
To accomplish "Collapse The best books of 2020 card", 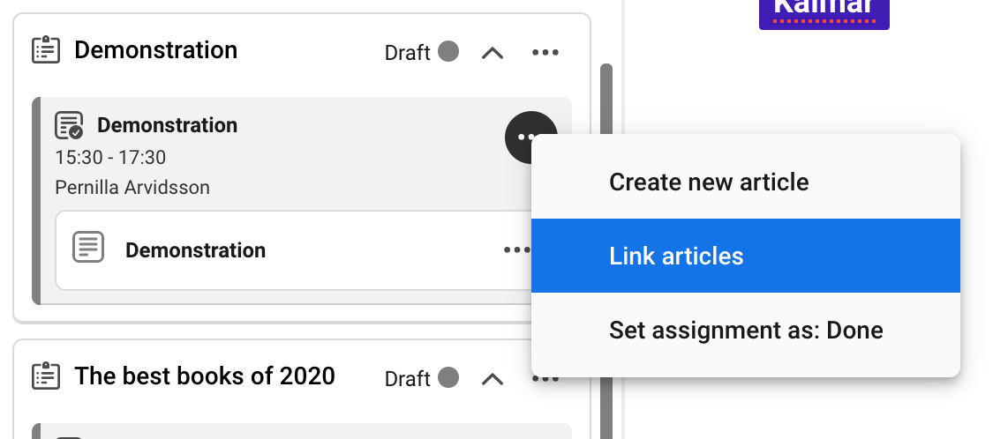I will 493,379.
